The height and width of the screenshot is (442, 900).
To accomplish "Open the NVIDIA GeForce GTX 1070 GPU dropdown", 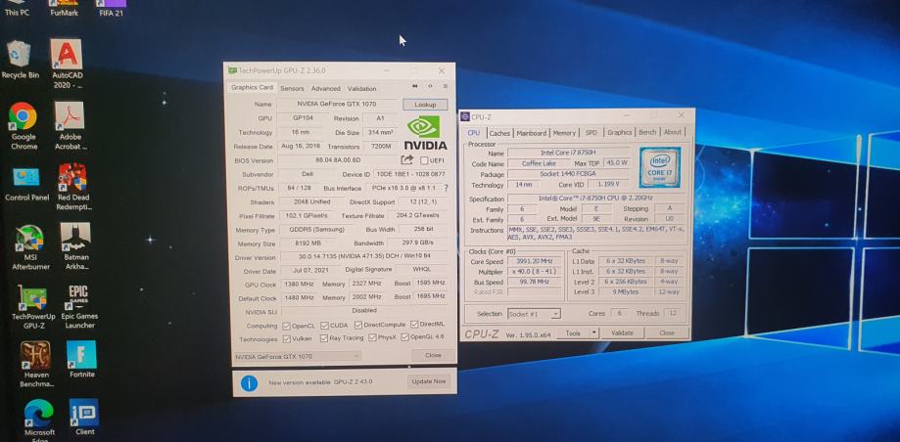I will point(298,357).
